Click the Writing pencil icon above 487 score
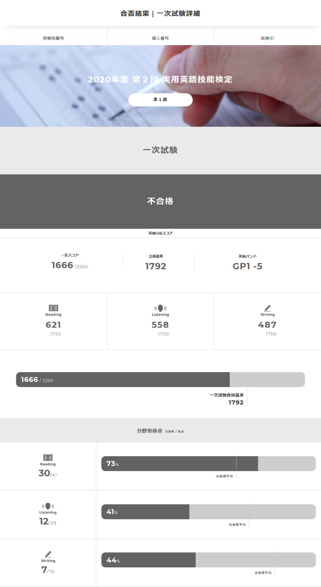Image resolution: width=321 pixels, height=587 pixels. point(267,308)
